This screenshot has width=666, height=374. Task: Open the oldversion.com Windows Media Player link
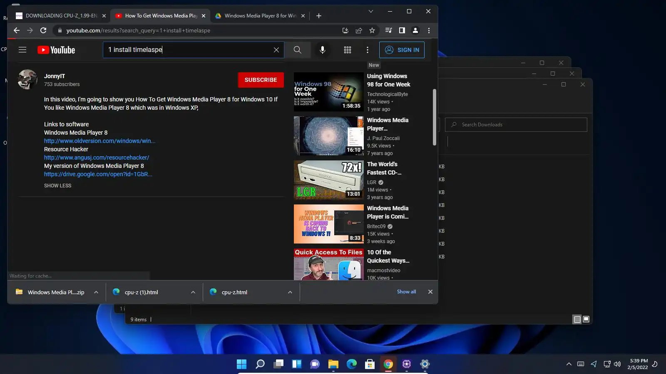99,141
